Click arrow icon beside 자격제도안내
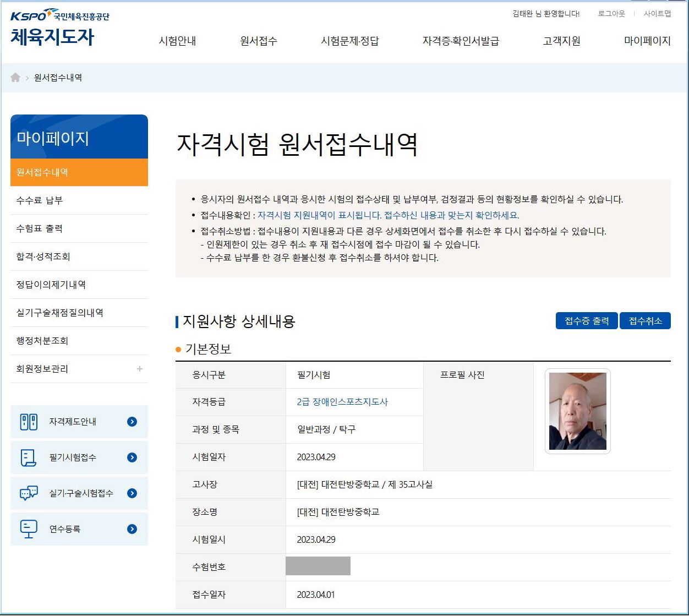The height and width of the screenshot is (616, 689). coord(132,422)
